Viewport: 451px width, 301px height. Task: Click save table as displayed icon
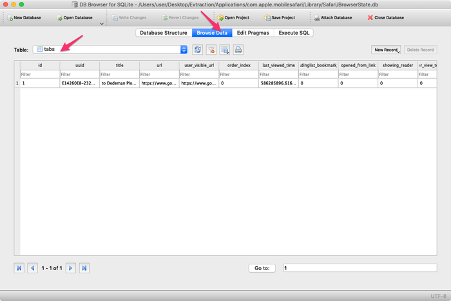(x=225, y=50)
